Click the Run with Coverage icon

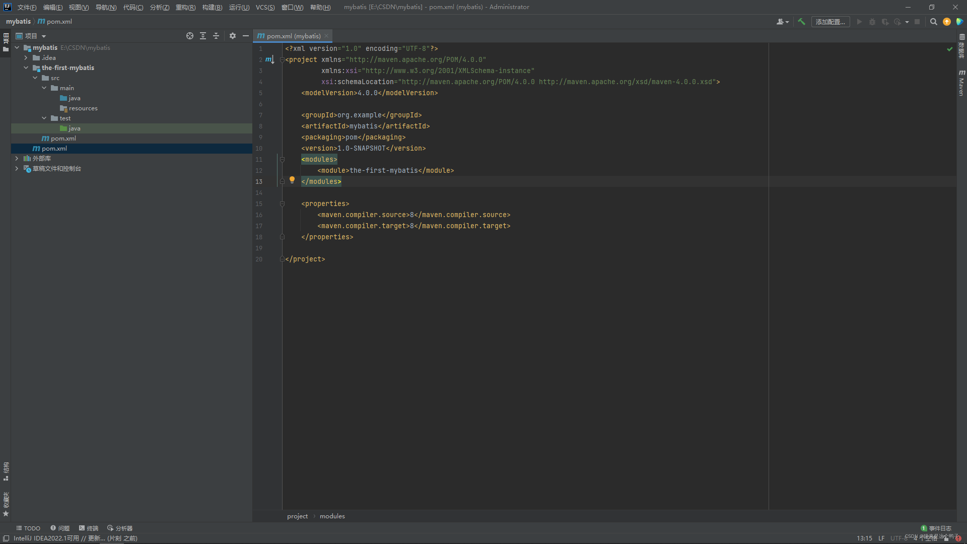885,22
